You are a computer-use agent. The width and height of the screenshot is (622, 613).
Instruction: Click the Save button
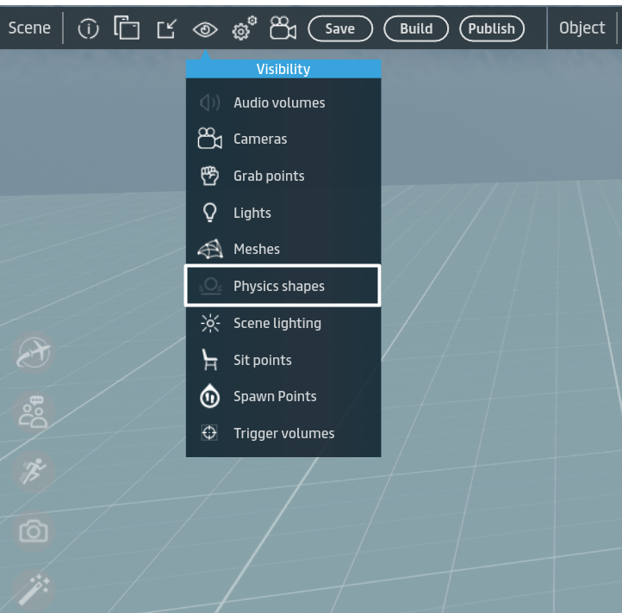pos(339,28)
